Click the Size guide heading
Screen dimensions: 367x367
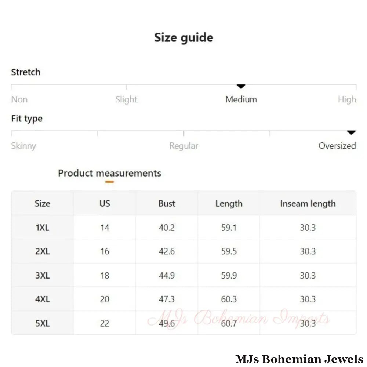click(183, 37)
